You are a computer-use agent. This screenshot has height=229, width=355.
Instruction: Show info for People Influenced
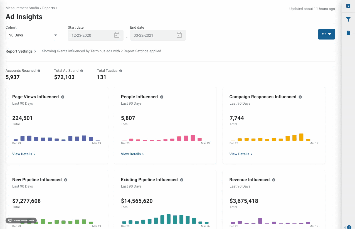click(162, 97)
